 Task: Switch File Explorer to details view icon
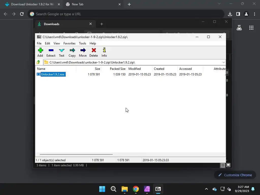223,165
